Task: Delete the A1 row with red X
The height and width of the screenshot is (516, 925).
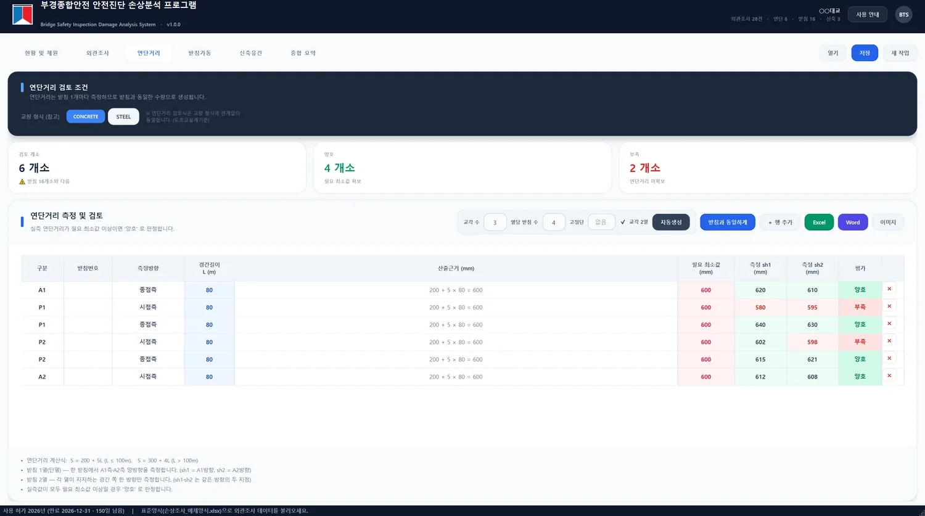Action: [889, 289]
